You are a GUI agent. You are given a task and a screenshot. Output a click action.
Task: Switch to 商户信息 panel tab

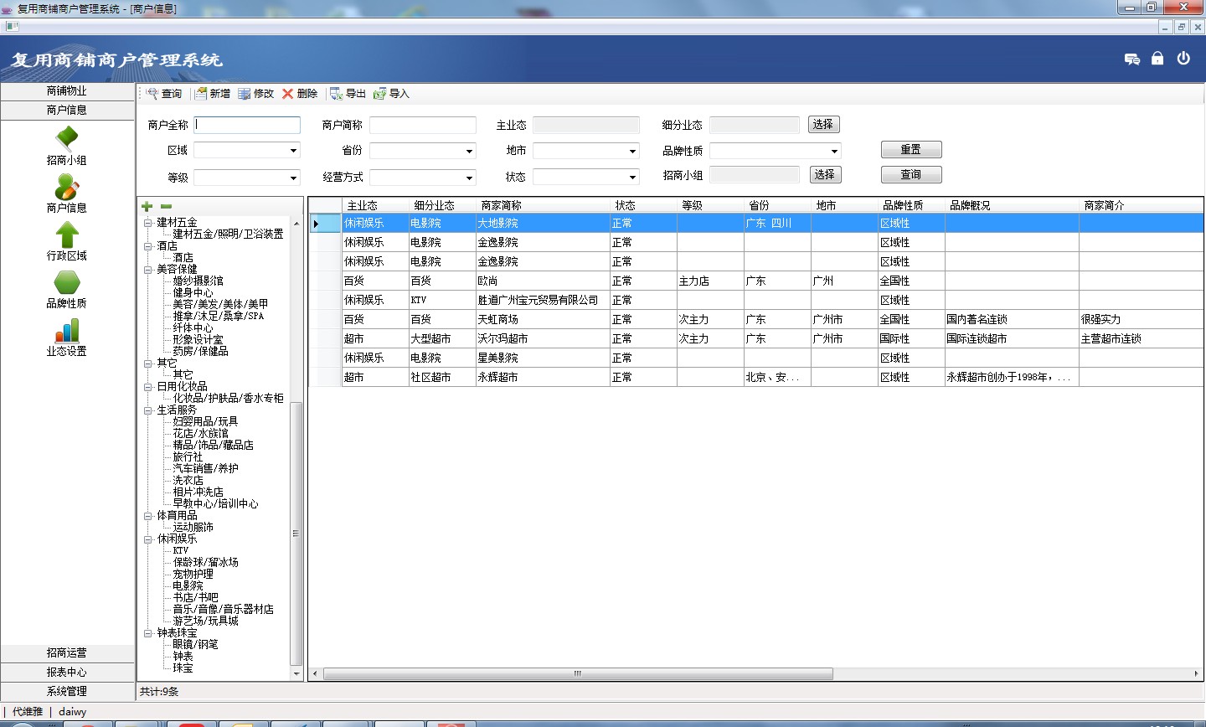(x=67, y=110)
